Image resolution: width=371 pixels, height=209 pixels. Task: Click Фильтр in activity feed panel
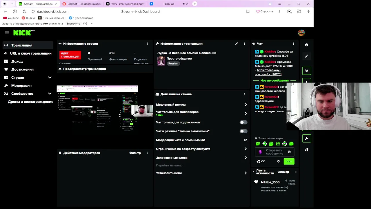pos(283,172)
